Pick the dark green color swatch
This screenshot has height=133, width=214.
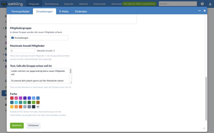(29, 102)
